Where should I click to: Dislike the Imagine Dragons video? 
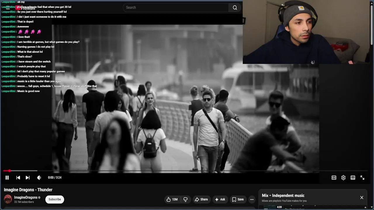coord(185,199)
